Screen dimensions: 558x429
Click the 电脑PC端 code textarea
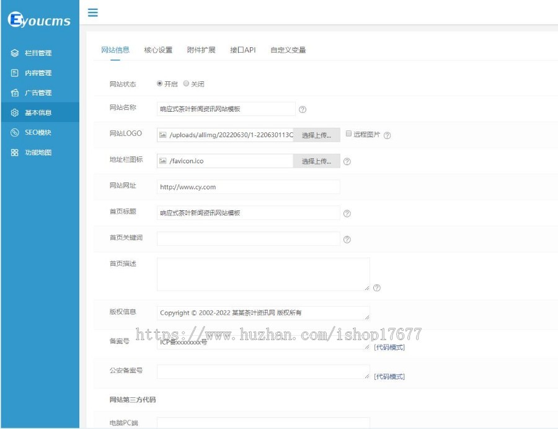(x=263, y=423)
